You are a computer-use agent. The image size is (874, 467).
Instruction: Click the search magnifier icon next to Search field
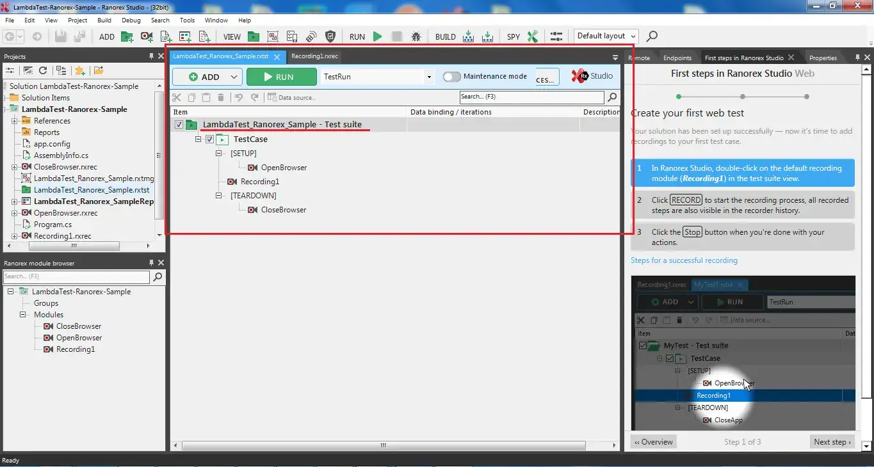[x=611, y=97]
